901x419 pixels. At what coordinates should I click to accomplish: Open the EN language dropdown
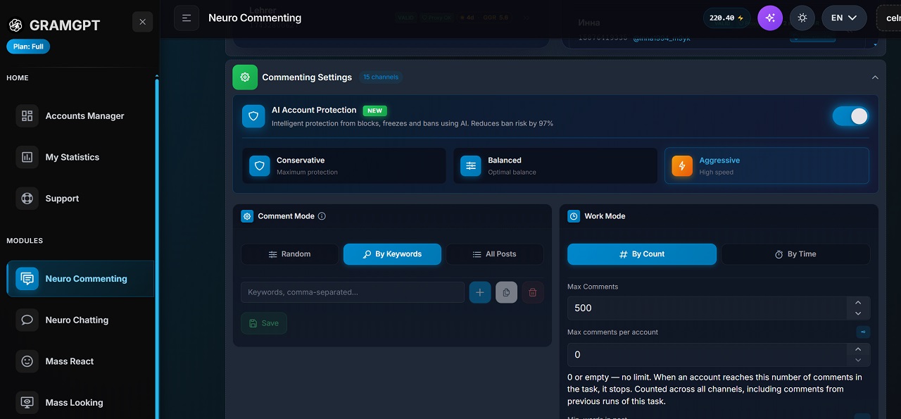tap(844, 18)
